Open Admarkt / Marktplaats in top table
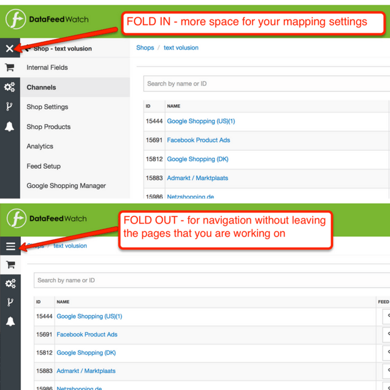 (x=197, y=178)
